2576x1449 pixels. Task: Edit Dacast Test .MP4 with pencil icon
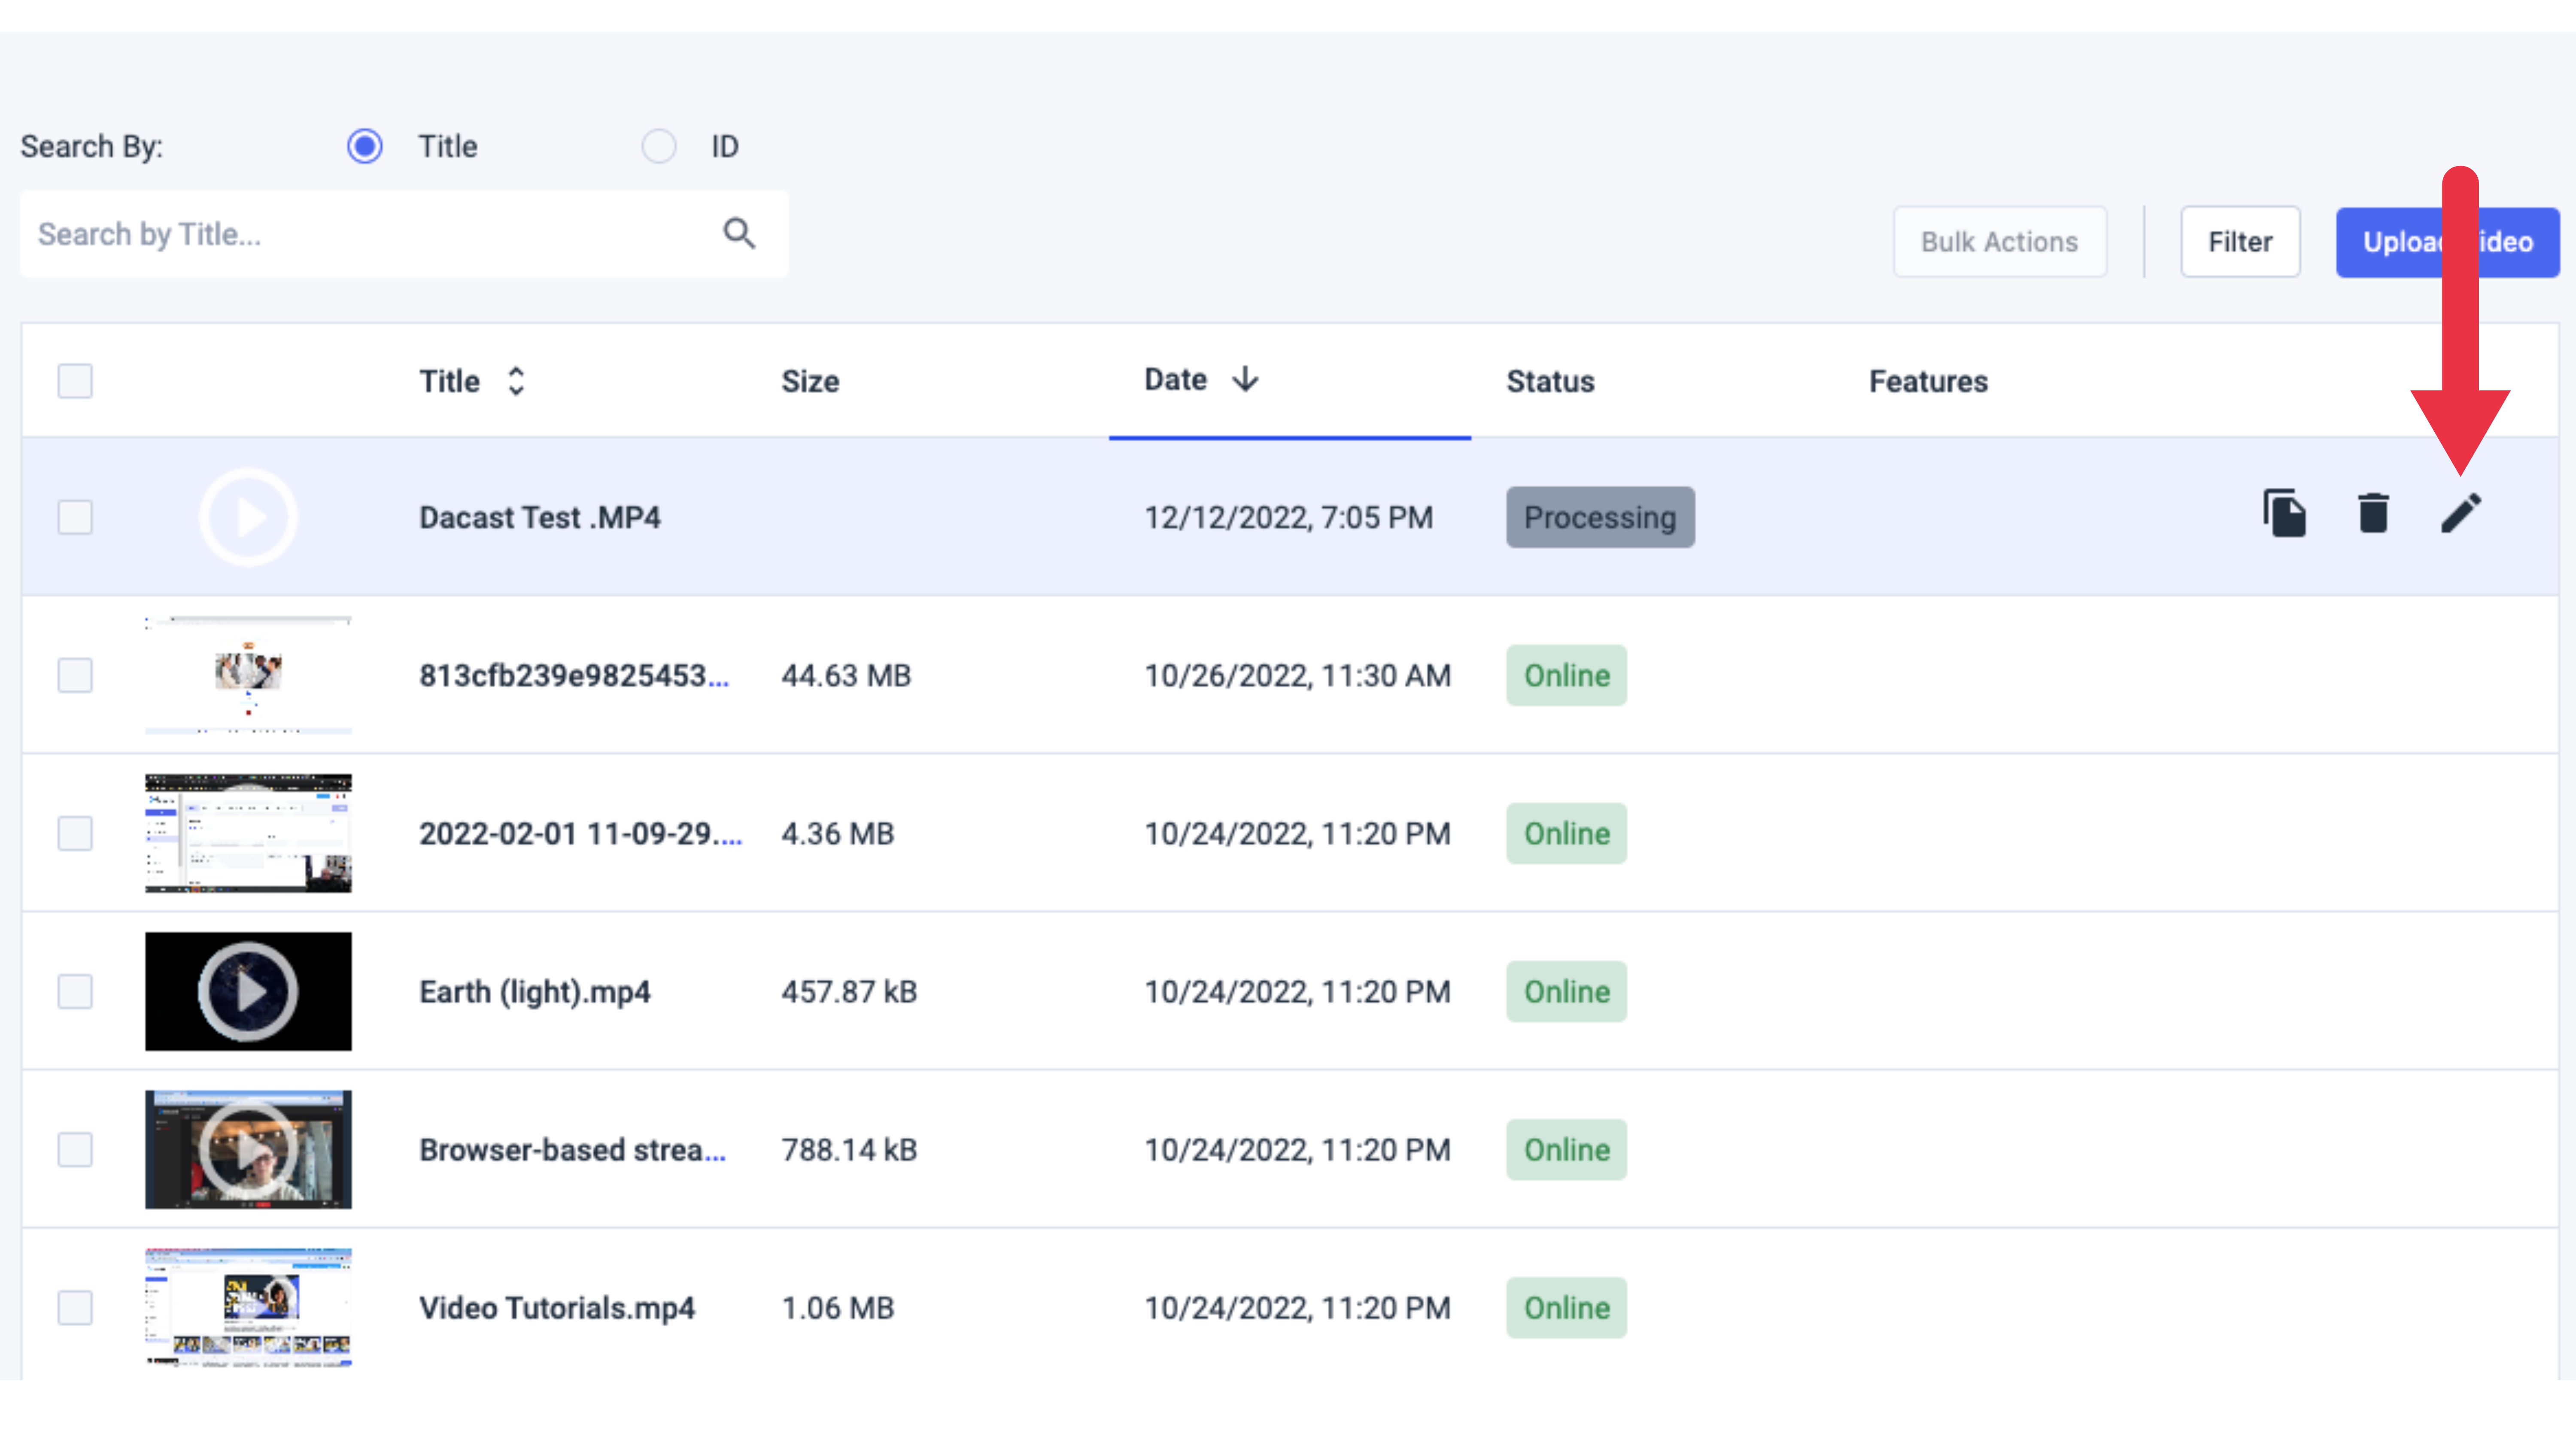[x=2461, y=513]
